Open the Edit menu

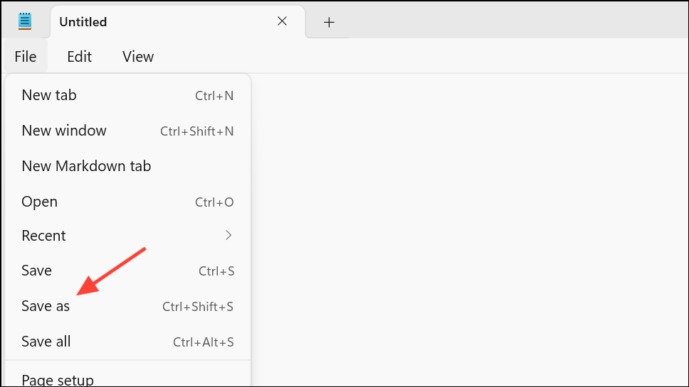[x=79, y=57]
